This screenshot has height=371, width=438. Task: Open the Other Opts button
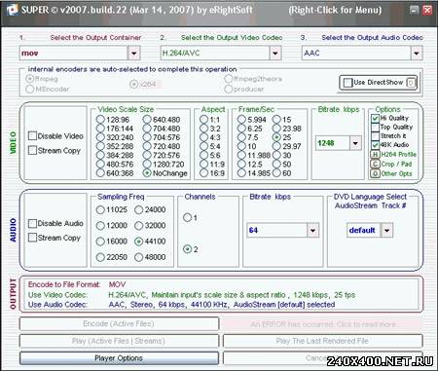pos(375,173)
